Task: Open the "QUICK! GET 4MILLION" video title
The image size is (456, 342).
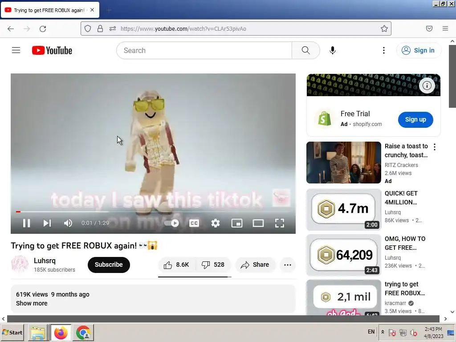Action: (x=401, y=198)
